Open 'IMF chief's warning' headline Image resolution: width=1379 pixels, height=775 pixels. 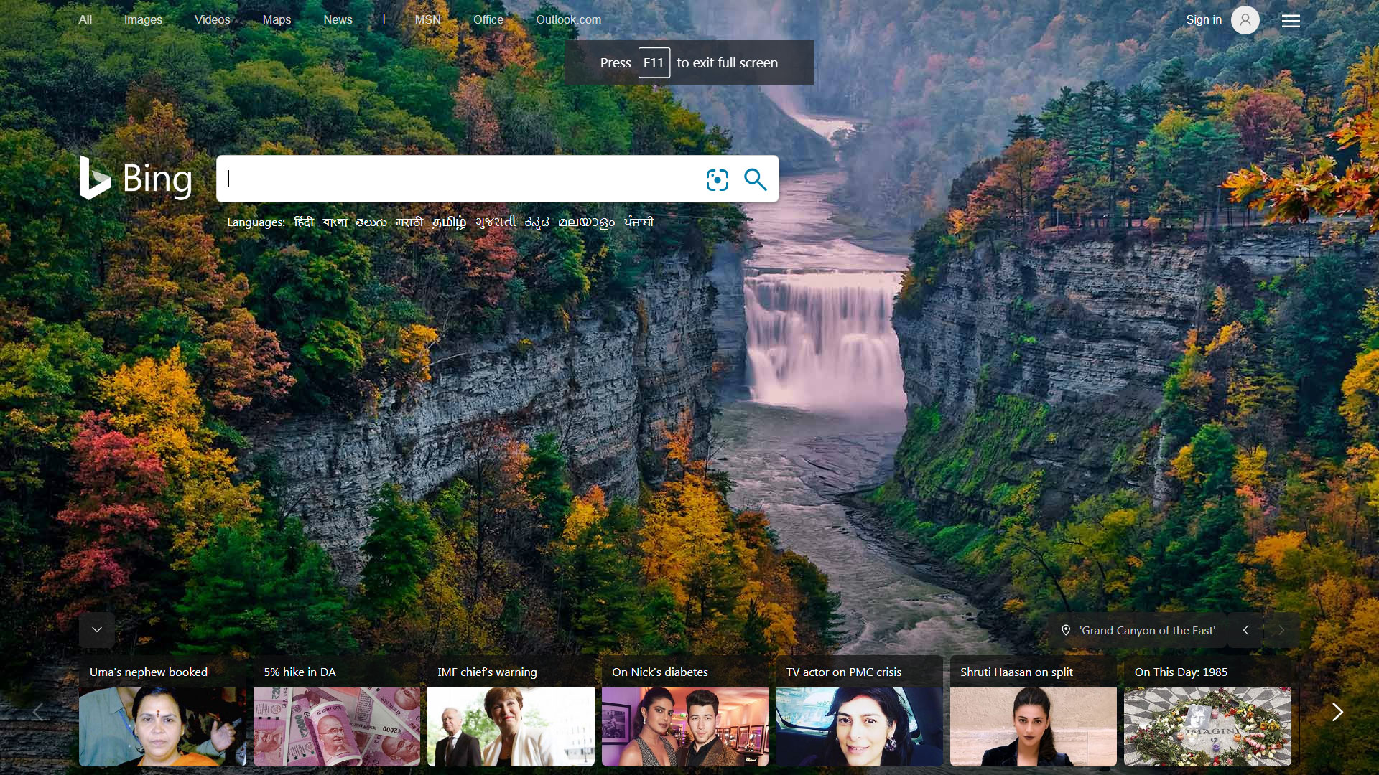pos(487,672)
